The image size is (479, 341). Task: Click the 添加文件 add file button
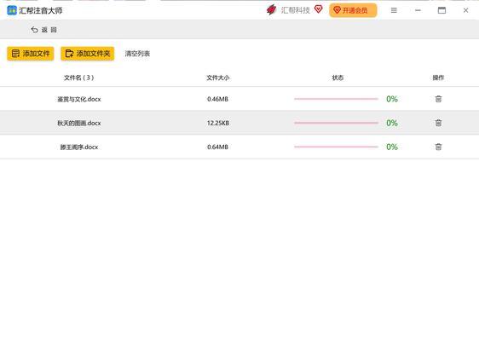point(30,54)
